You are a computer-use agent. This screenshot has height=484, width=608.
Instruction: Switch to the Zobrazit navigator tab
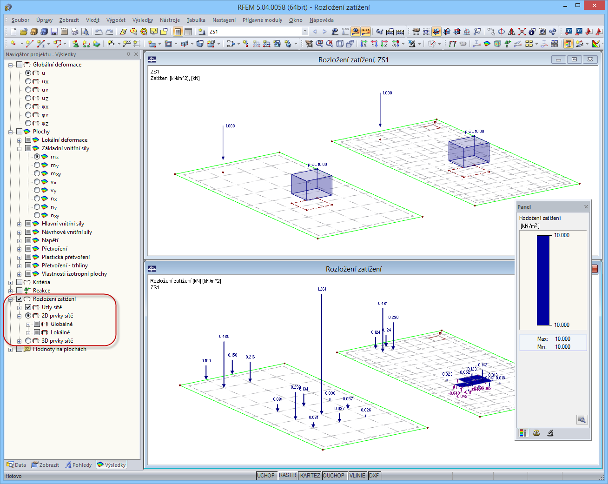click(x=46, y=465)
